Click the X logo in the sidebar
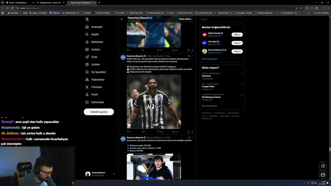The width and height of the screenshot is (331, 186). (x=87, y=19)
